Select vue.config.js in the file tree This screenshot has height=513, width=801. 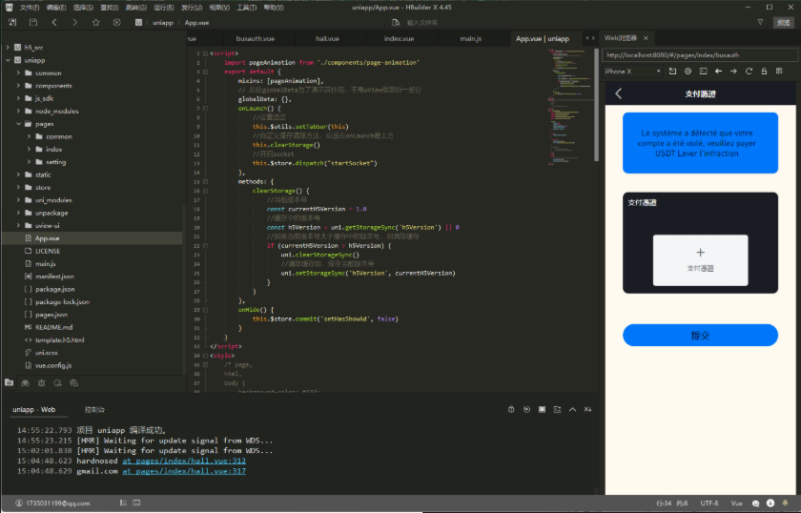tap(53, 365)
